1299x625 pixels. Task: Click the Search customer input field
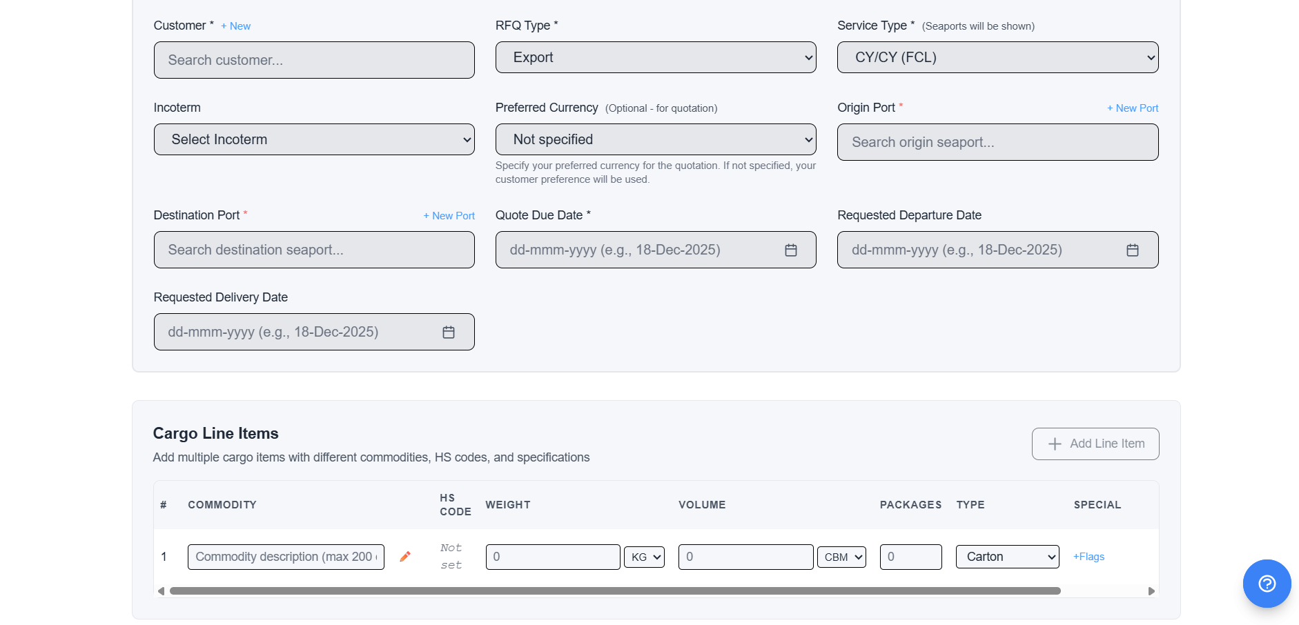coord(314,60)
